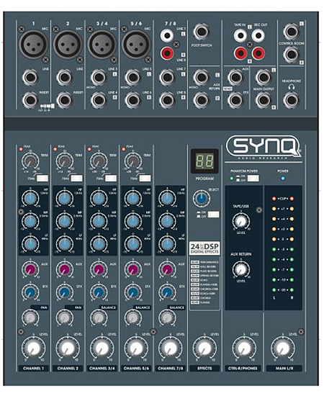This screenshot has height=396, width=324.
Task: Click the LINE 4 right jack
Action: pos(99,100)
